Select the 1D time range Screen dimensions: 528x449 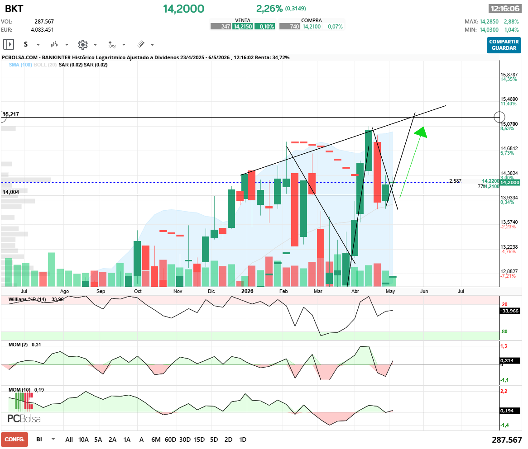243,440
